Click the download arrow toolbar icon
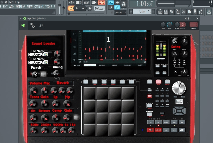 pos(209,12)
